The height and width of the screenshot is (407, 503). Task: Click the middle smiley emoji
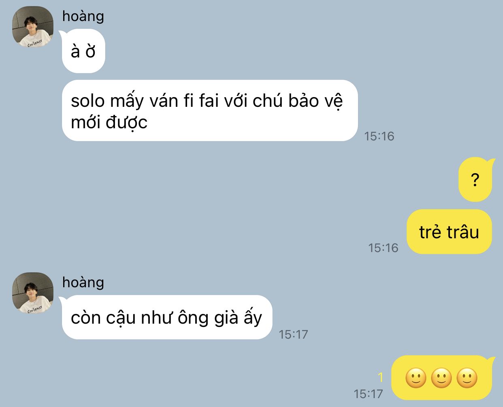(441, 378)
